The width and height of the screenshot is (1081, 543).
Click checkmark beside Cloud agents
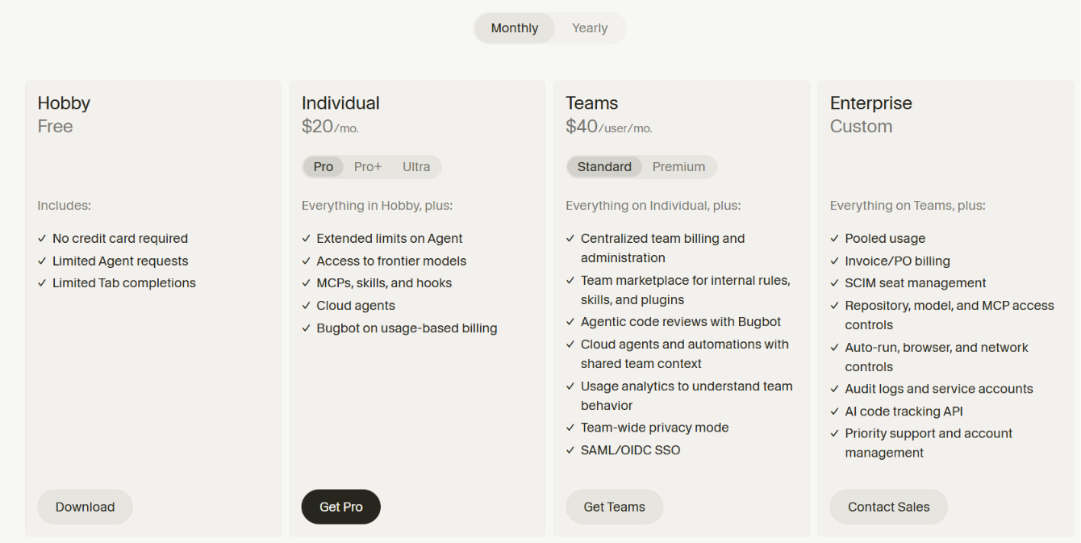coord(307,306)
